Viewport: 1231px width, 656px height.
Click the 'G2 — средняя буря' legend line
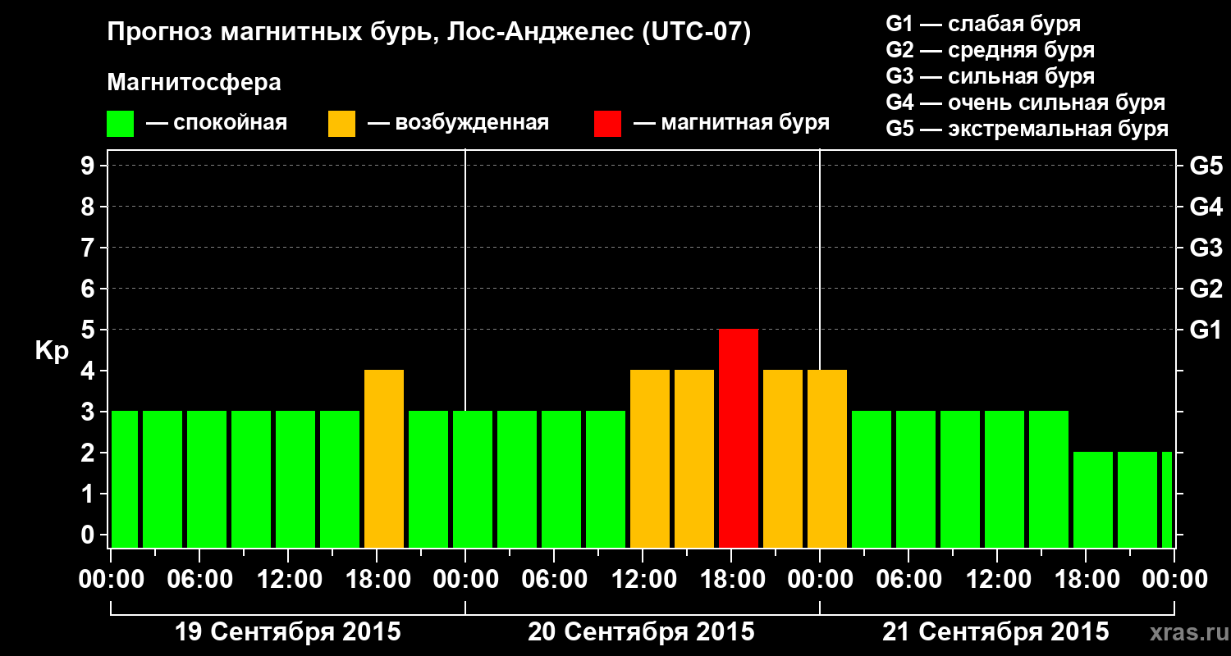[x=990, y=50]
